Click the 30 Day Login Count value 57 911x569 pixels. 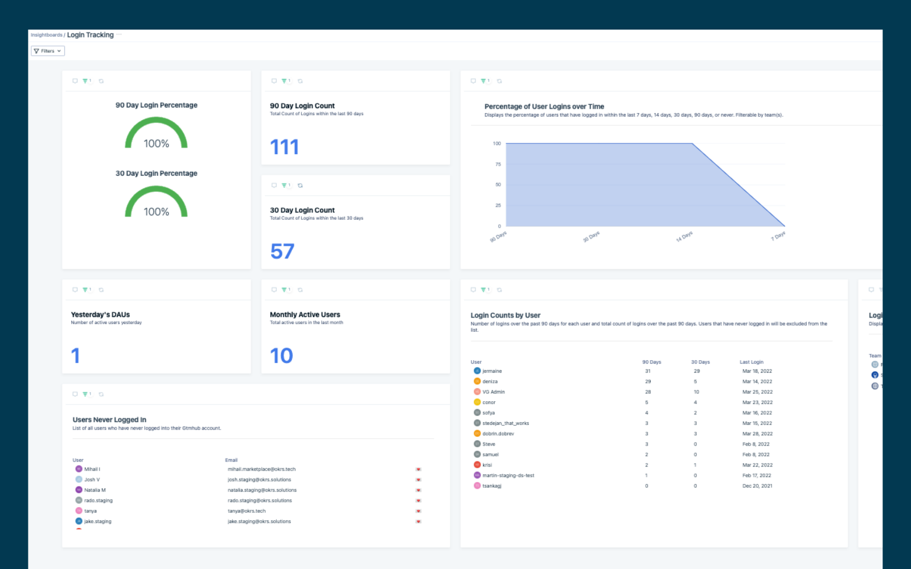click(282, 251)
